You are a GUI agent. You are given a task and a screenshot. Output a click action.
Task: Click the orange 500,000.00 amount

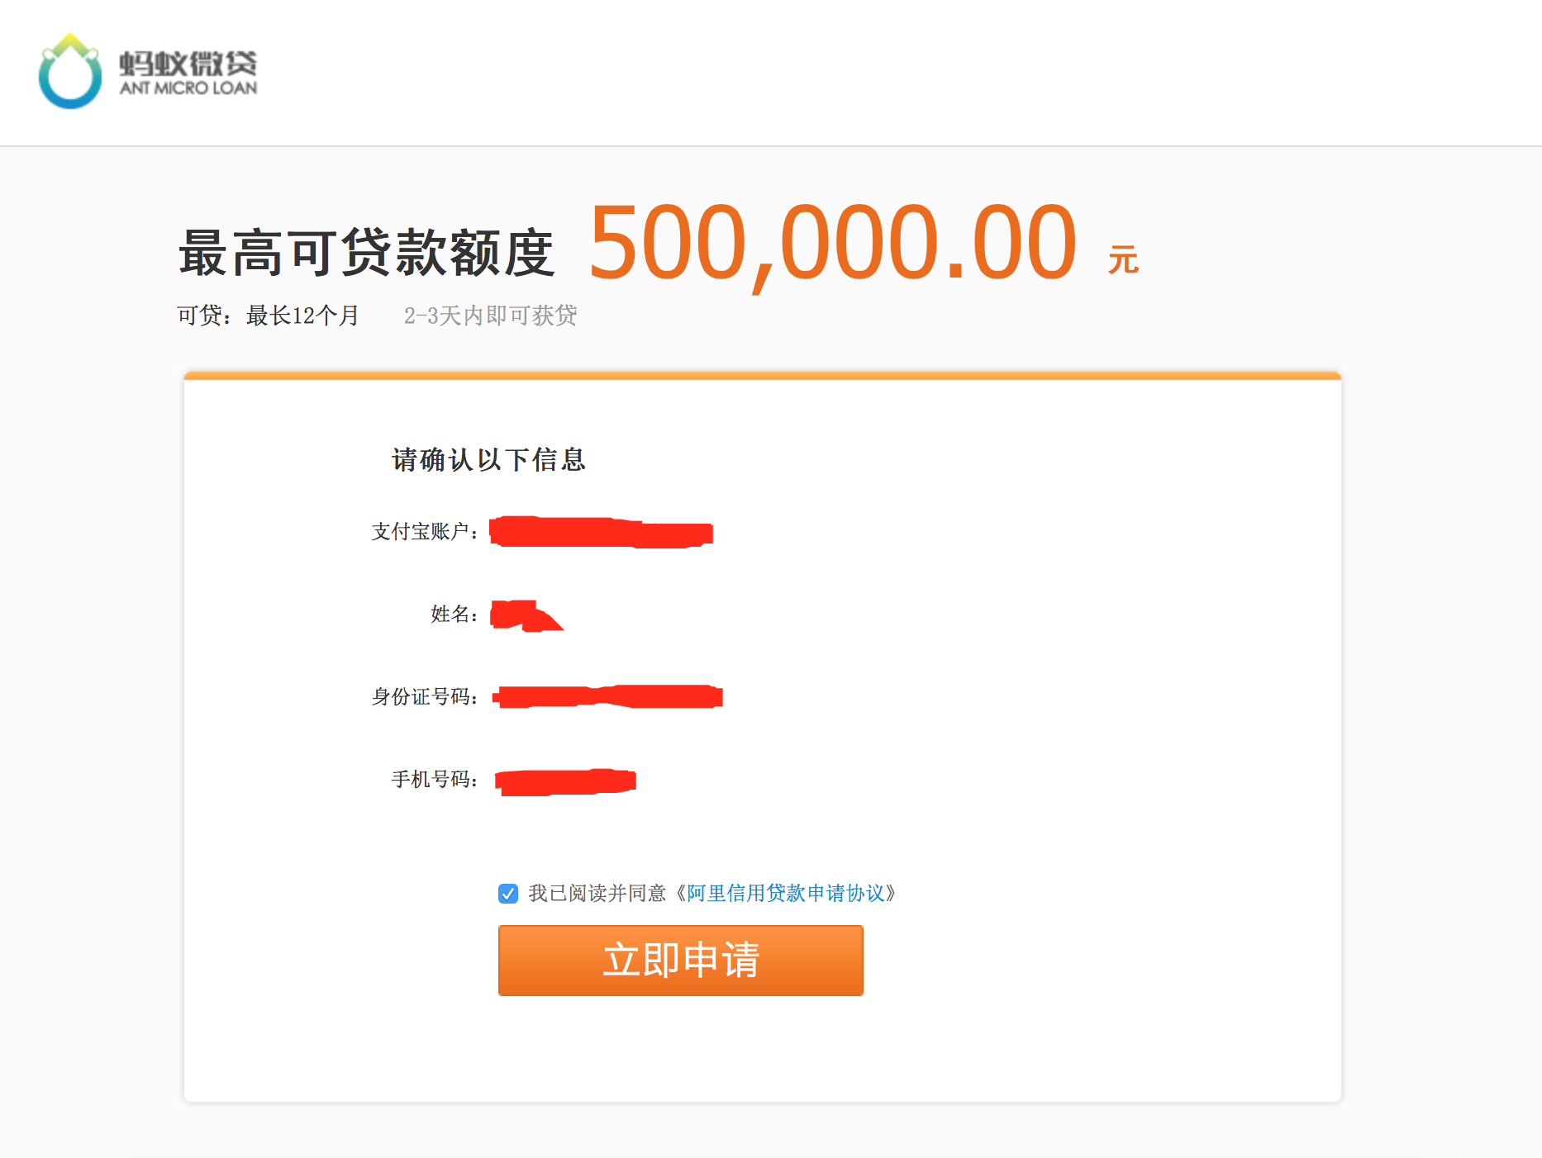pos(835,248)
